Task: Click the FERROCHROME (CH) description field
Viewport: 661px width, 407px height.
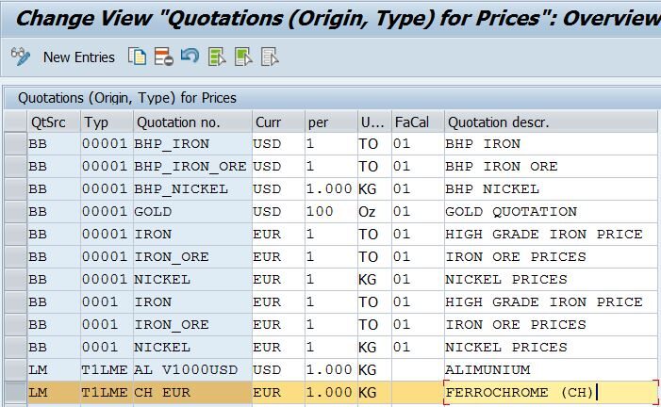Action: pyautogui.click(x=547, y=393)
